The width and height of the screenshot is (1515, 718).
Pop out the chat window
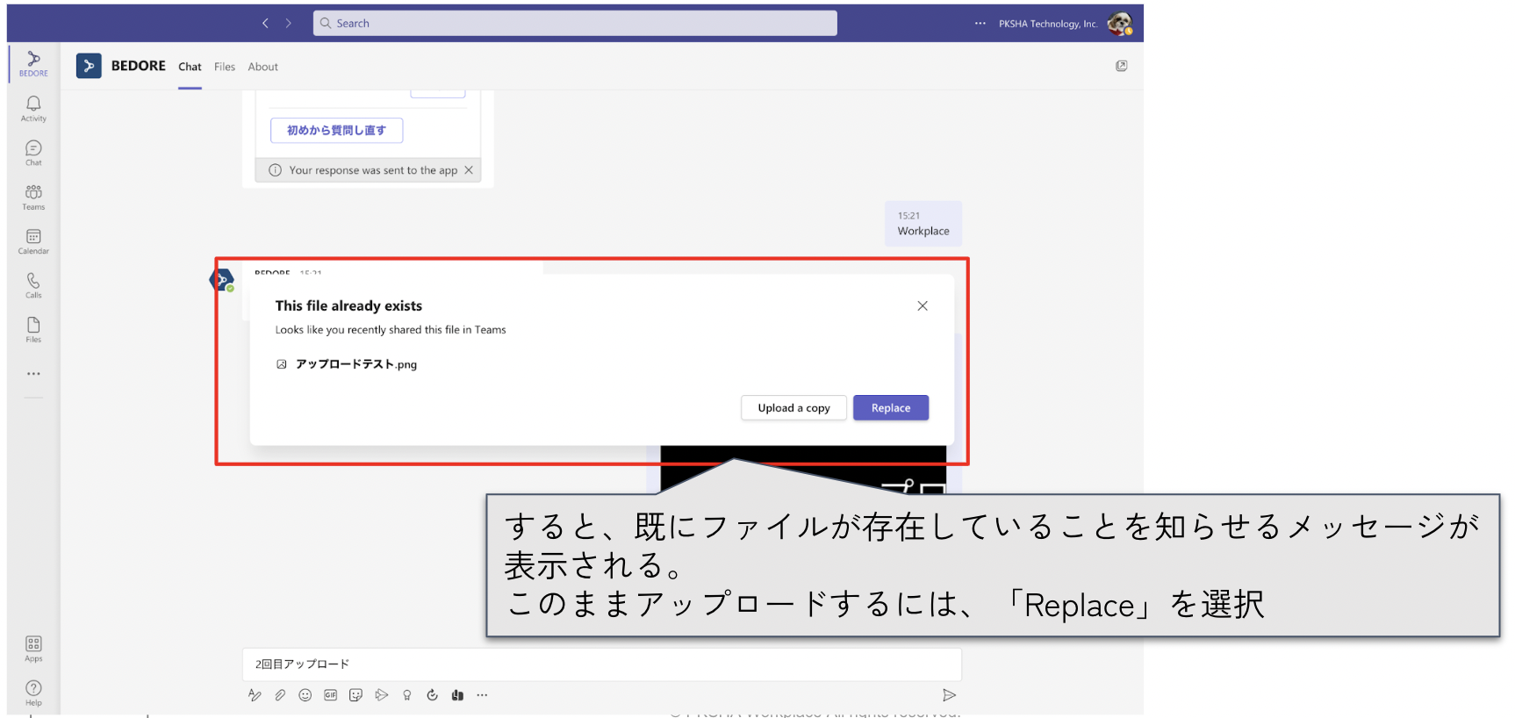click(x=1121, y=66)
